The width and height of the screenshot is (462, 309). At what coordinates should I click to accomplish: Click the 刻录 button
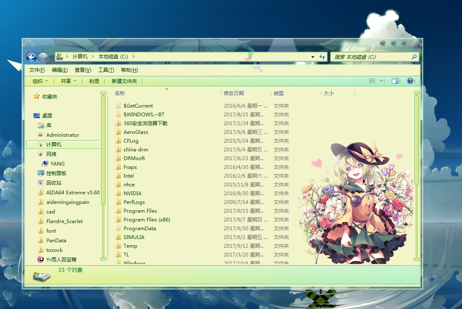tap(94, 81)
